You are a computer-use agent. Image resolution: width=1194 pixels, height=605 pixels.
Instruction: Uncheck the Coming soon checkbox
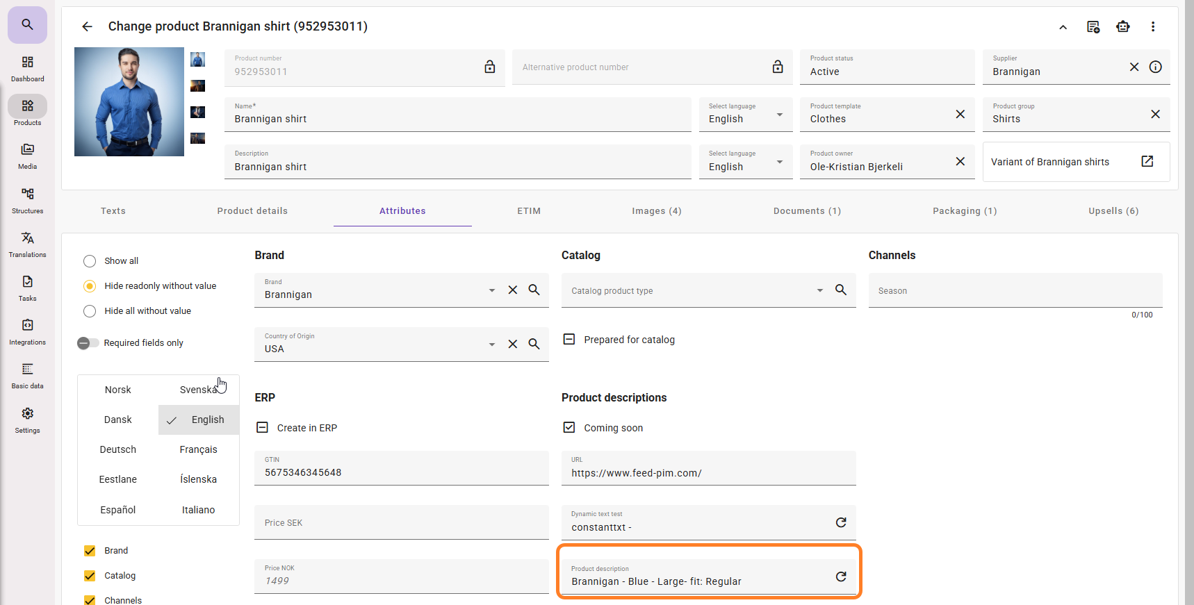[569, 427]
